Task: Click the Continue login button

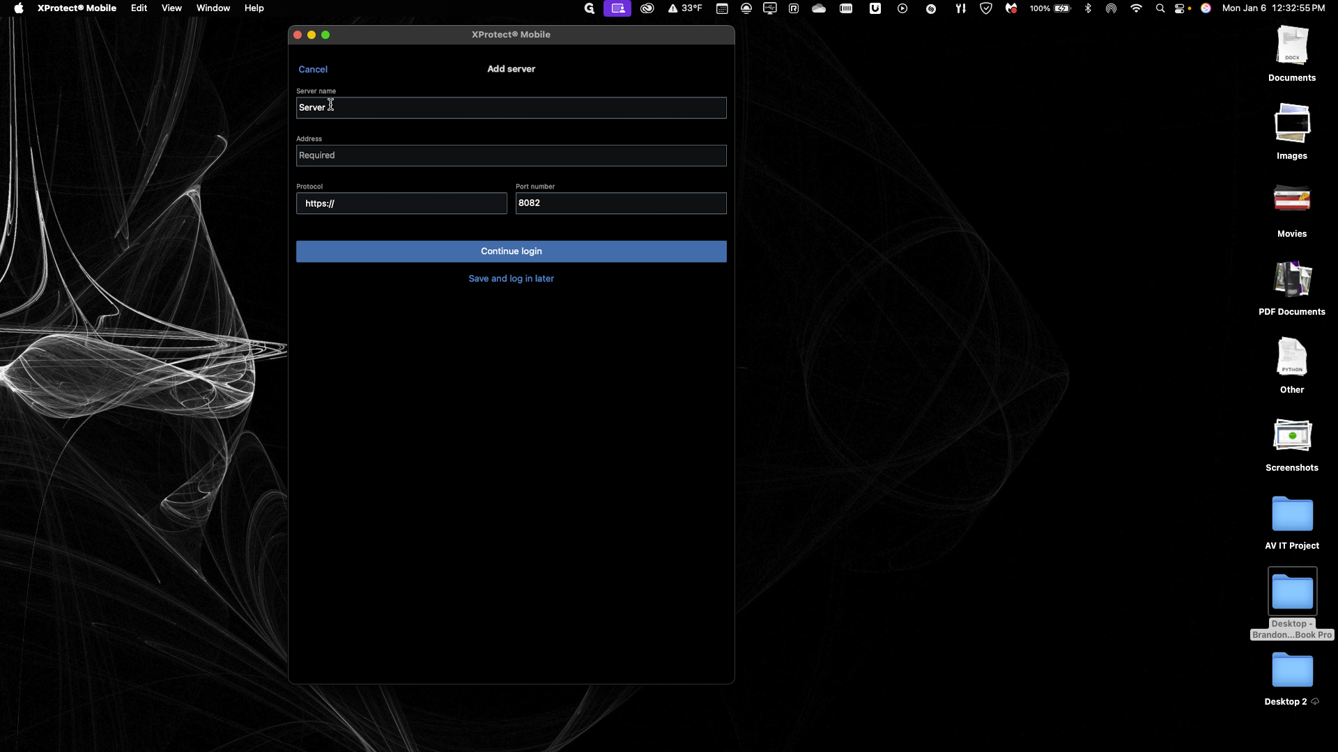Action: [511, 251]
